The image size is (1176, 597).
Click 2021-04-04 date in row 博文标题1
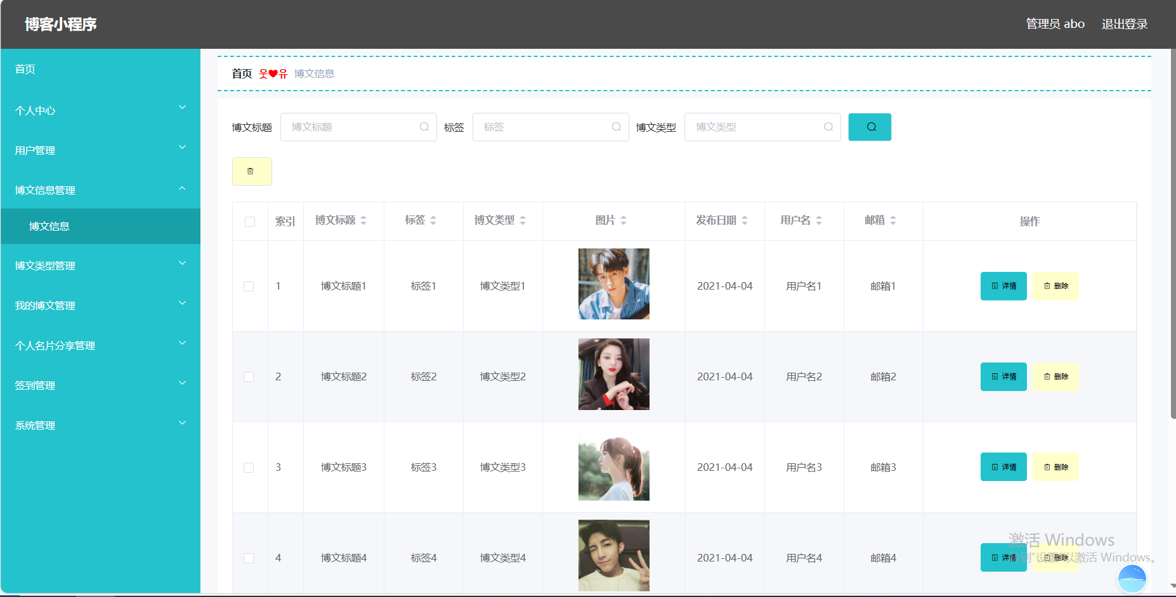[x=724, y=286]
